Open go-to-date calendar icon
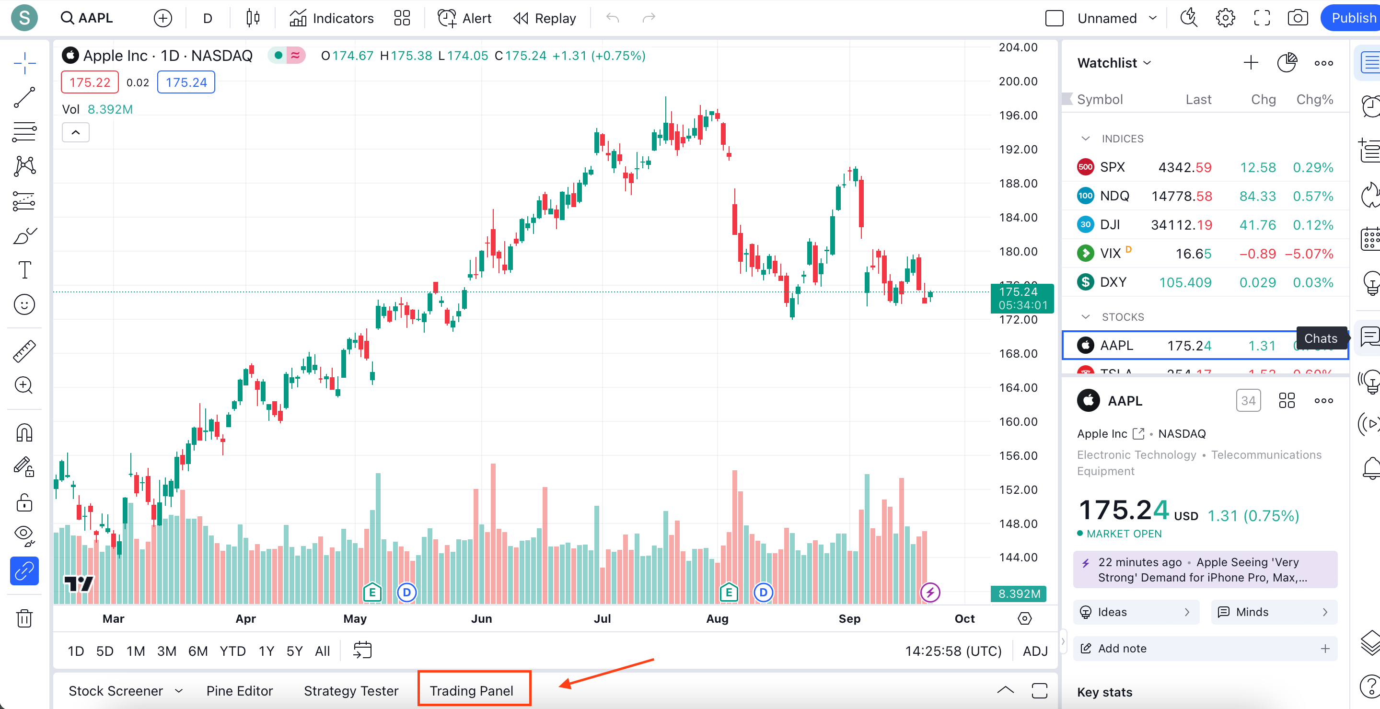This screenshot has width=1380, height=709. (x=362, y=651)
